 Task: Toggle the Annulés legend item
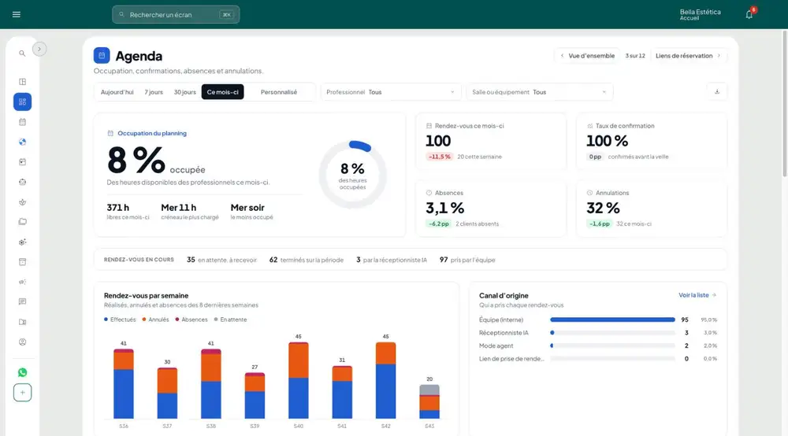[x=155, y=320]
